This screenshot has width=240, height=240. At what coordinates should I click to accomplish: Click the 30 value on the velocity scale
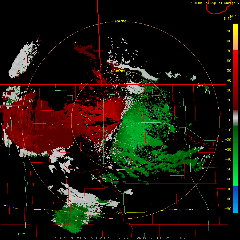(x=229, y=90)
